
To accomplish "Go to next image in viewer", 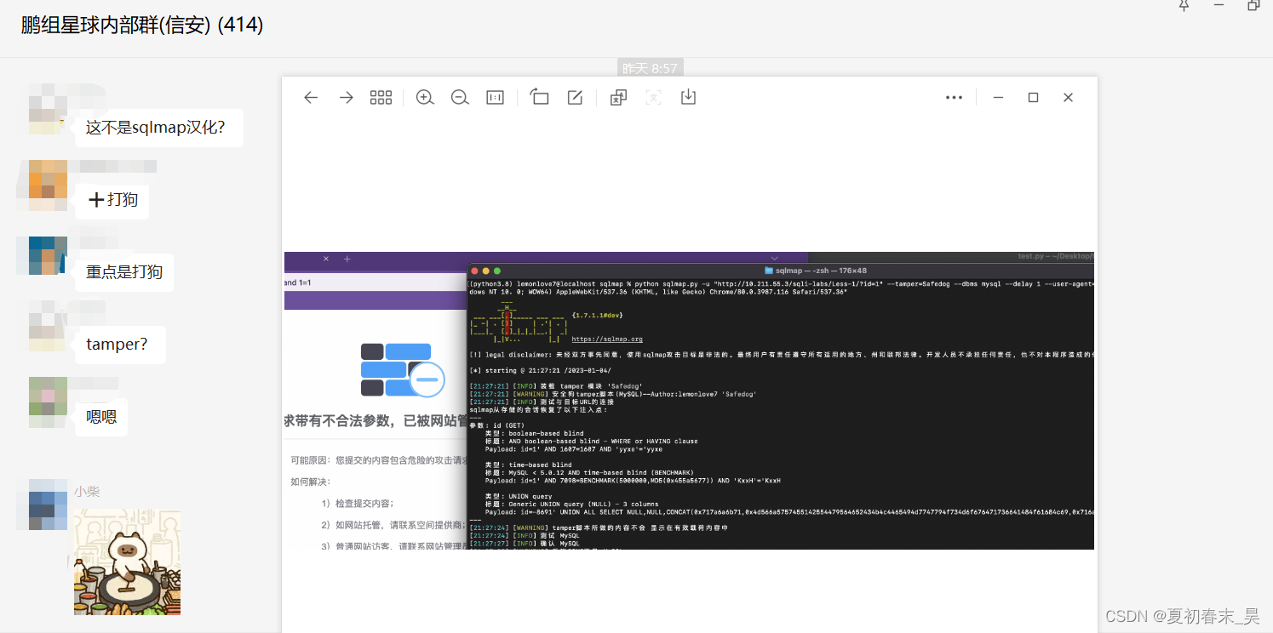I will [346, 98].
